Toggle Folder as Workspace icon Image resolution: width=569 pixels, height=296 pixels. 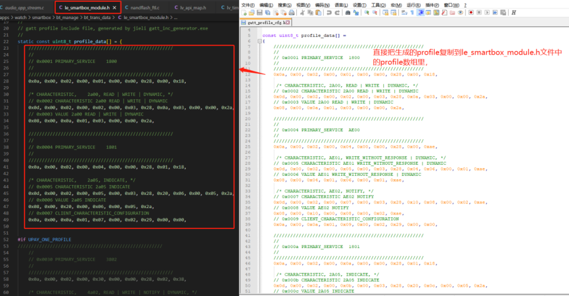[453, 13]
